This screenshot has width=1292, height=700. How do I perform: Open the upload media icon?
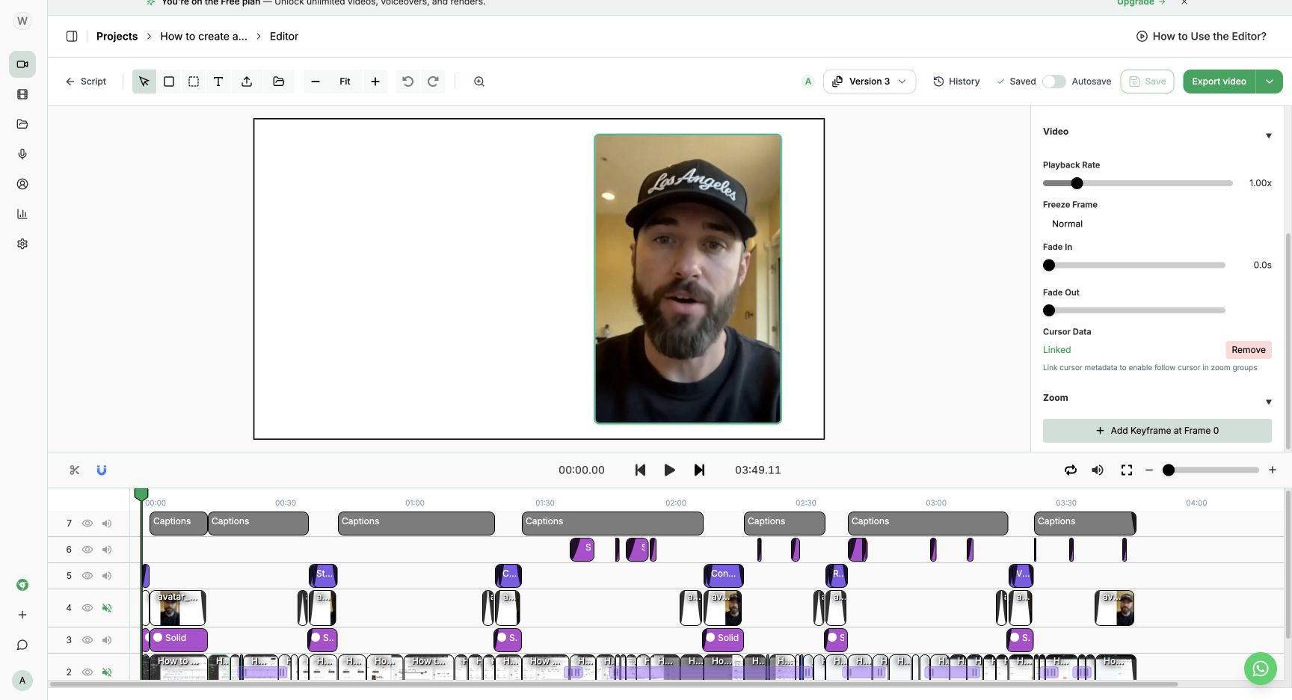coord(247,82)
